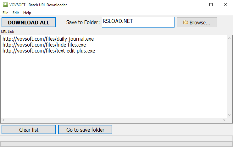Click the VOVSOFT app icon in title bar
The image size is (233, 147).
tap(5, 5)
